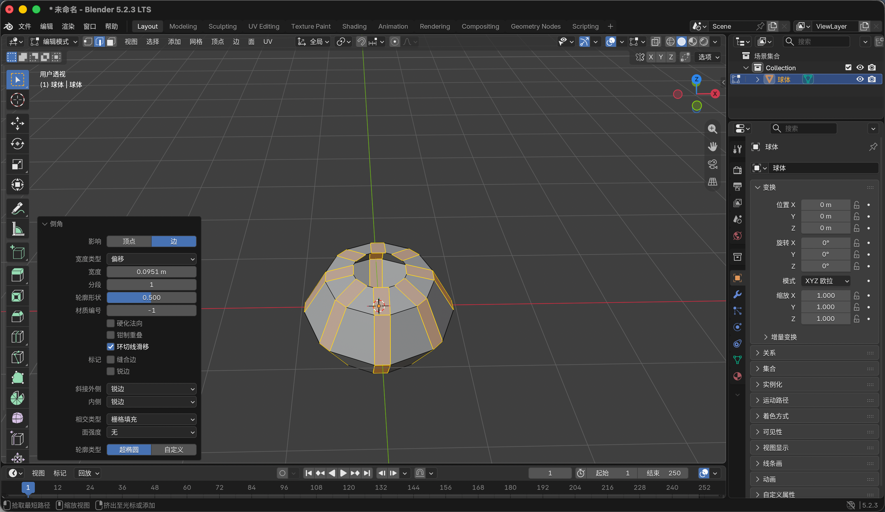Activate the Scale tool
This screenshot has height=512, width=885.
point(17,164)
